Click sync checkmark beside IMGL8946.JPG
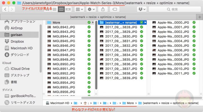The width and height of the screenshot is (203, 112). [x=89, y=46]
